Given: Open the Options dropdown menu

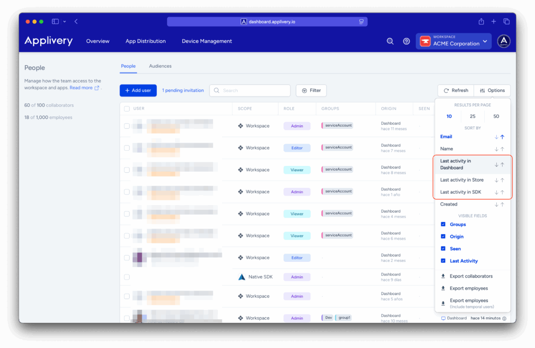Looking at the screenshot, I should (x=492, y=90).
